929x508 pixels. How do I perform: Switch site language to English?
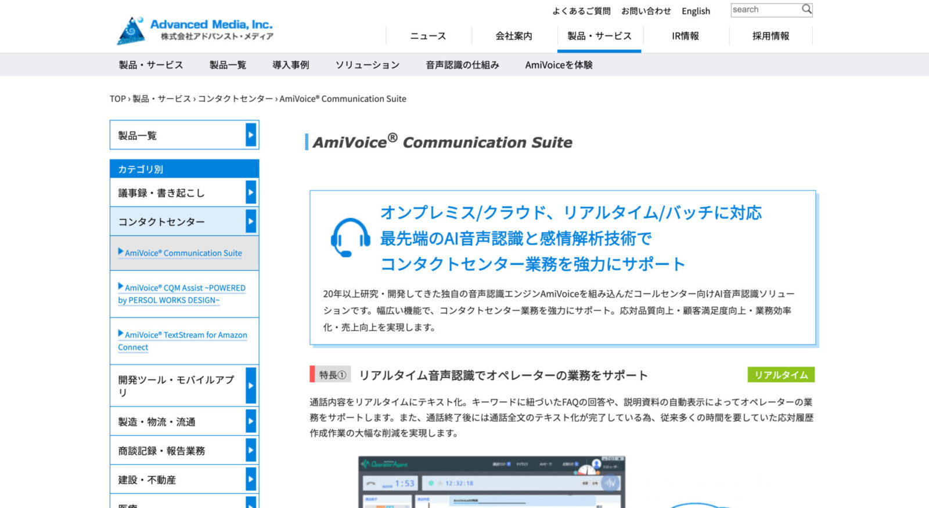pyautogui.click(x=696, y=11)
